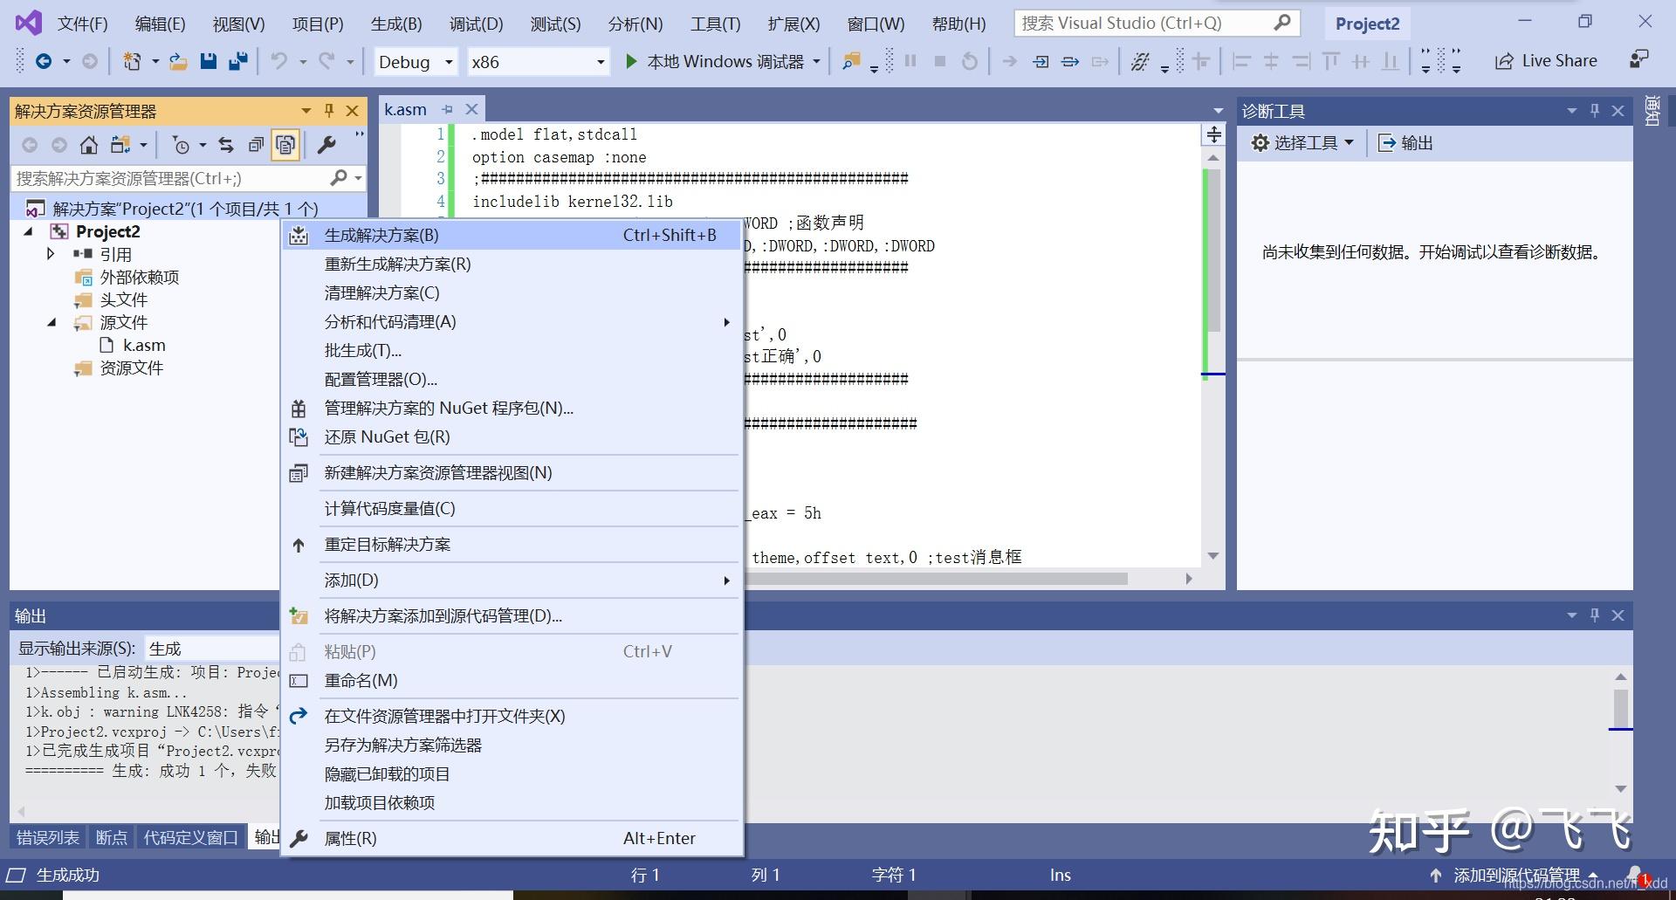Toggle Show All Files in Solution Explorer
Viewport: 1676px width, 900px height.
[x=285, y=145]
